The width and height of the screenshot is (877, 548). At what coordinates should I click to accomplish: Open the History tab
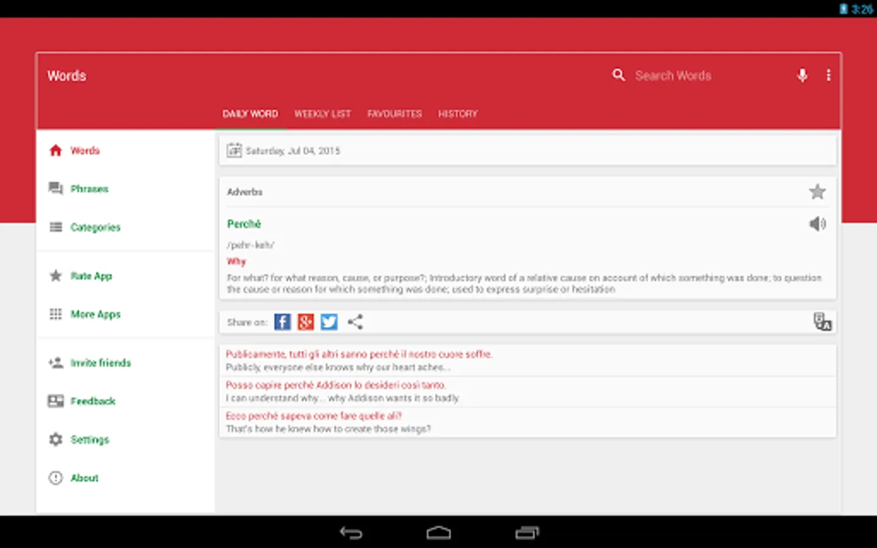pyautogui.click(x=458, y=114)
